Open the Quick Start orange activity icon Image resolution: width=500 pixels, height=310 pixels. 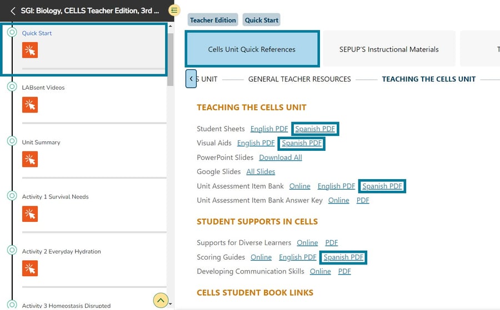coord(30,50)
